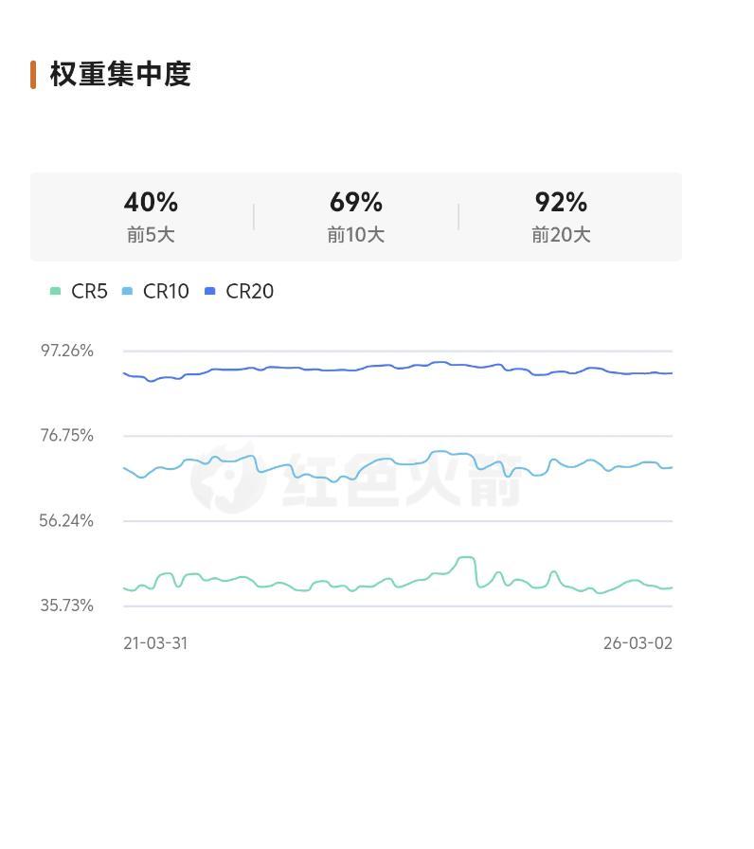Click the 97.26% y-axis label
Screen dimensions: 754x849
coord(66,351)
